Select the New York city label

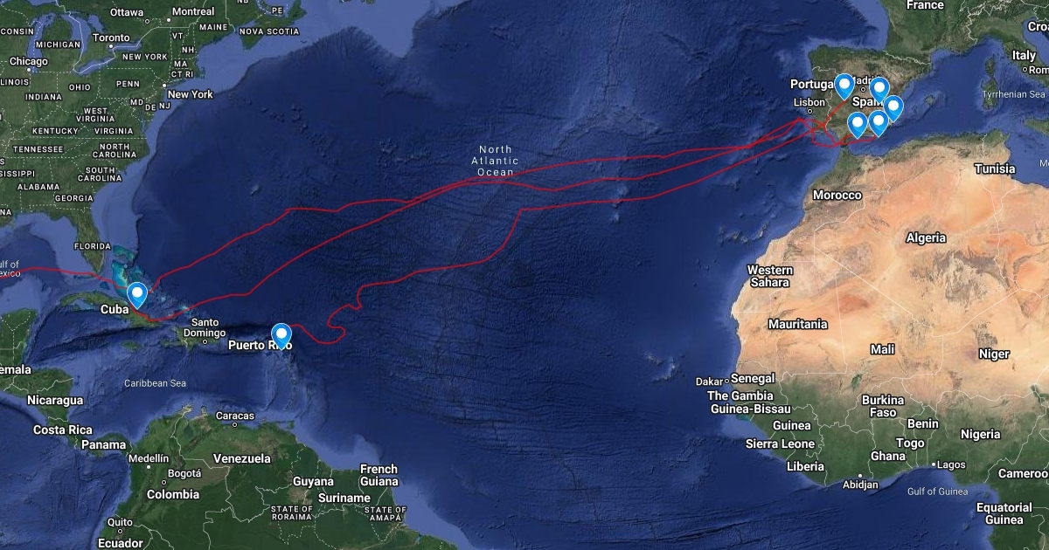click(x=190, y=94)
